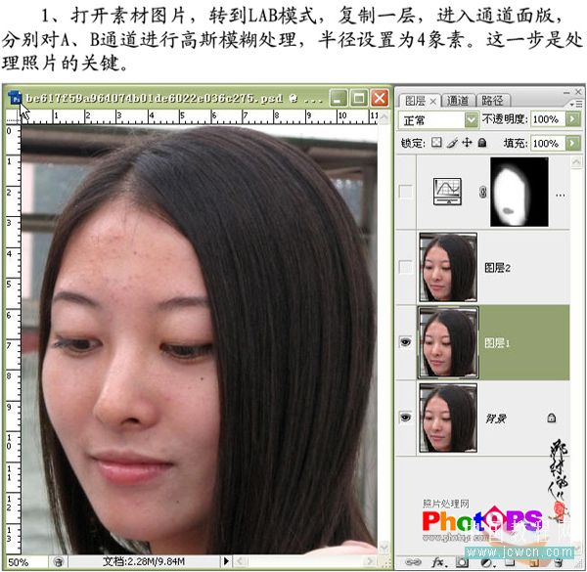Close the document window with red X
Screen dimensions: 587x572
tap(380, 99)
